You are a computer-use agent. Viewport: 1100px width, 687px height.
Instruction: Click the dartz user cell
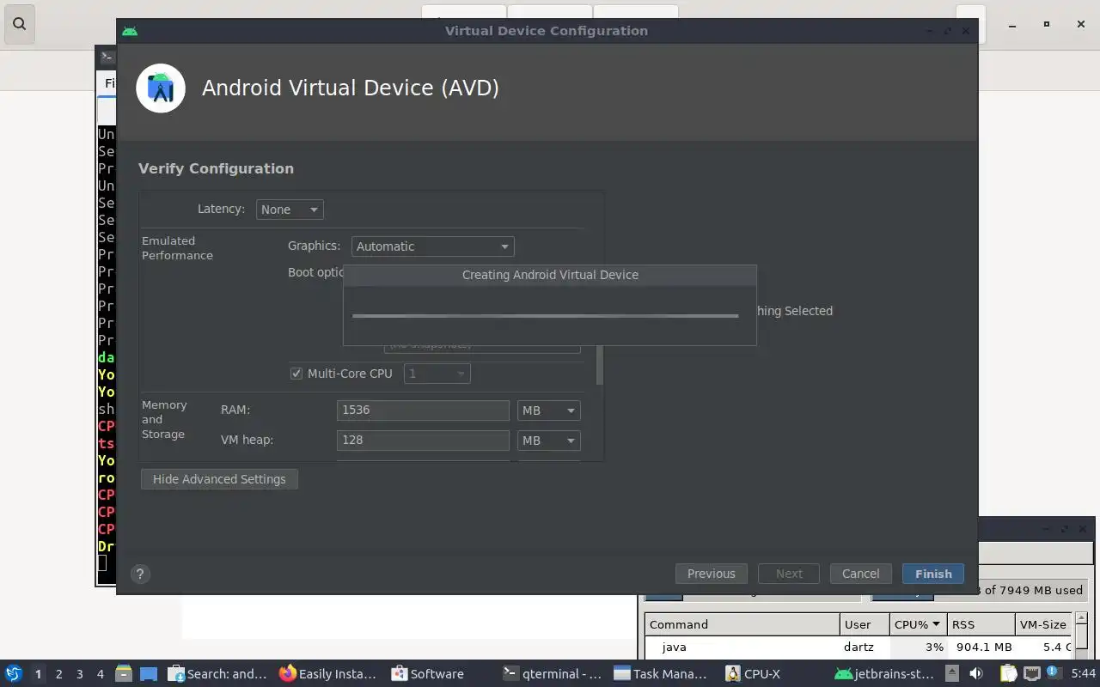pyautogui.click(x=859, y=647)
